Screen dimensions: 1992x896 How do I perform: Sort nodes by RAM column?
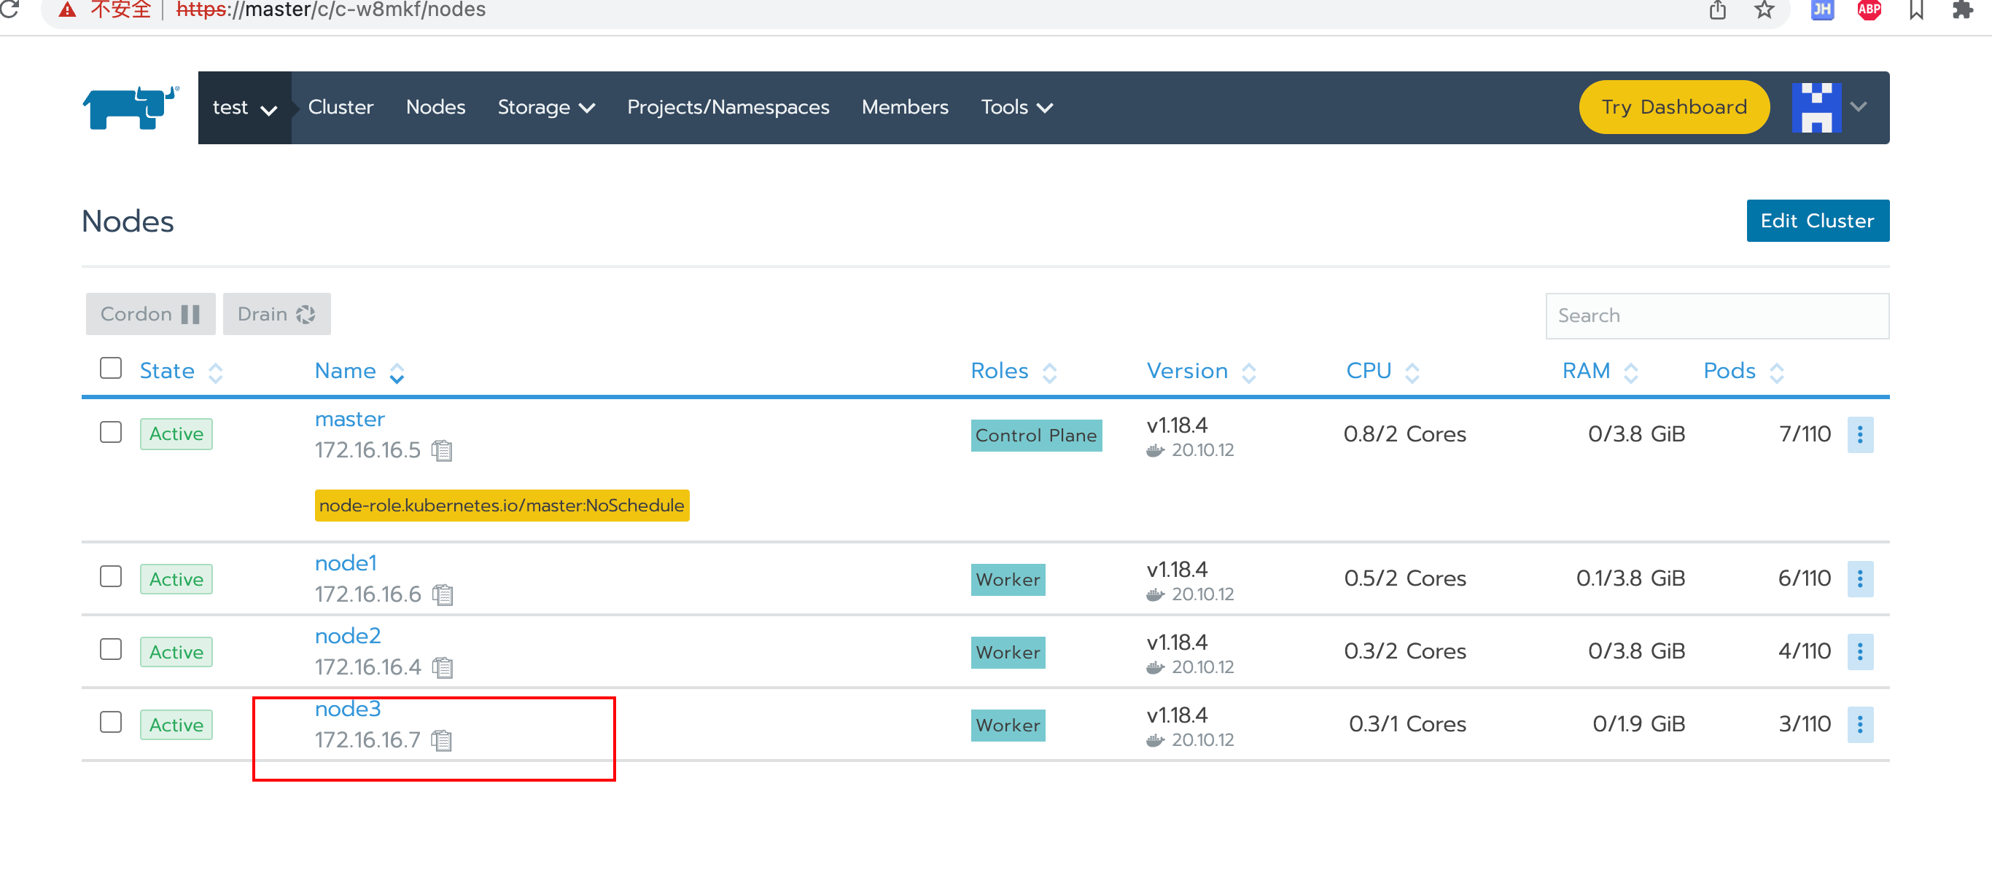coord(1600,372)
